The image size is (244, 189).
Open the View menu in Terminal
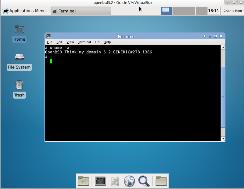point(70,42)
